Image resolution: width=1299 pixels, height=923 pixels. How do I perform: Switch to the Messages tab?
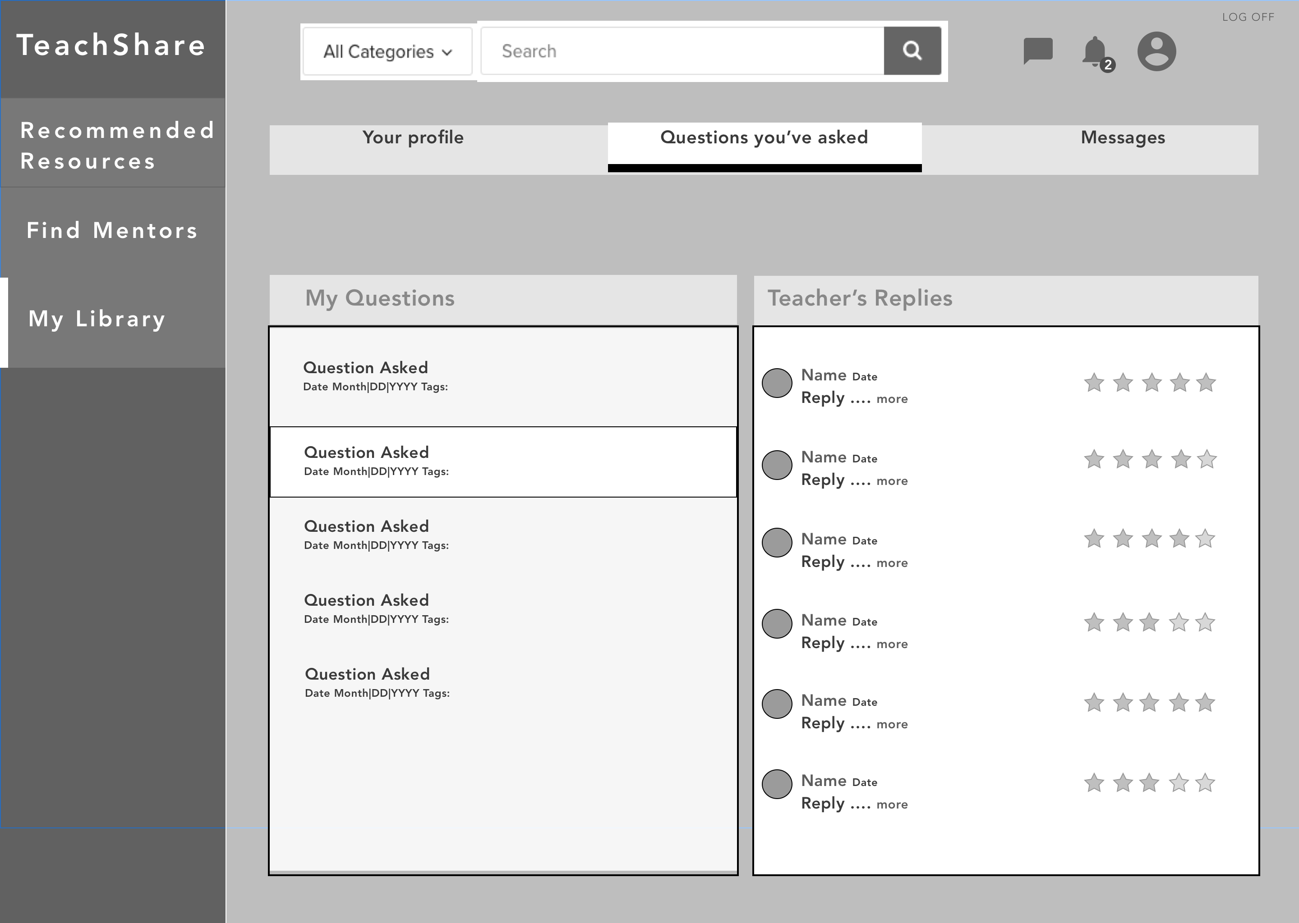(1123, 138)
